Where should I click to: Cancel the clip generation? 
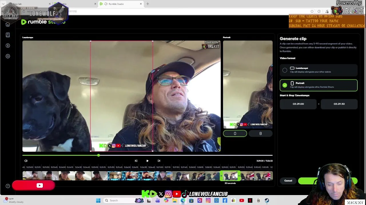tap(288, 181)
